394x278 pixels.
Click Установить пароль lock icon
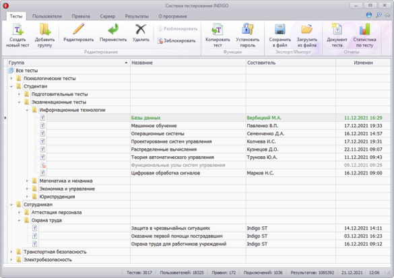click(247, 30)
